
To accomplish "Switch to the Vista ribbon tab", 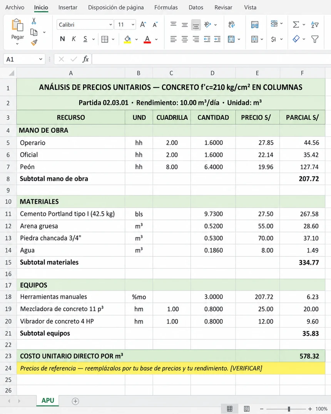I will coord(250,7).
